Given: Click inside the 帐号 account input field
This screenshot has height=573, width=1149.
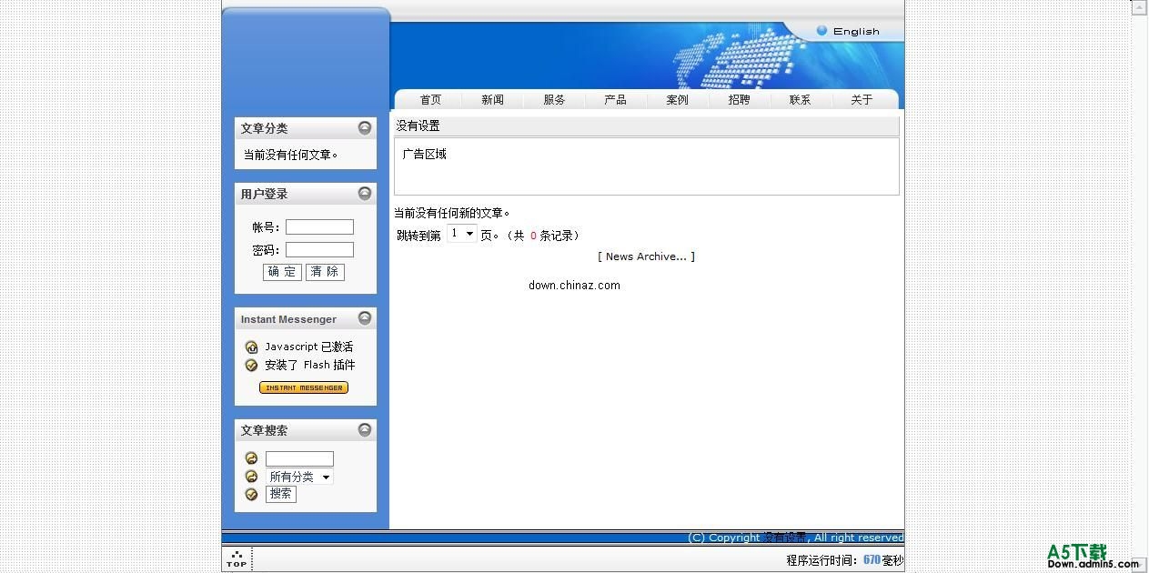Looking at the screenshot, I should point(319,226).
